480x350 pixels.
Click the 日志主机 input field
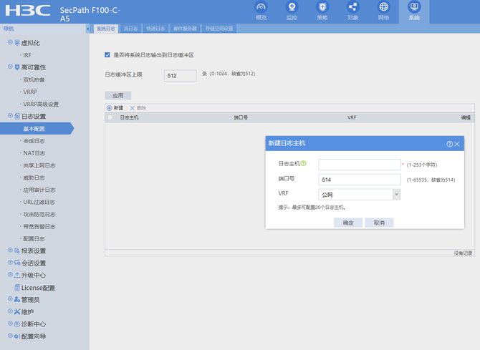click(359, 165)
